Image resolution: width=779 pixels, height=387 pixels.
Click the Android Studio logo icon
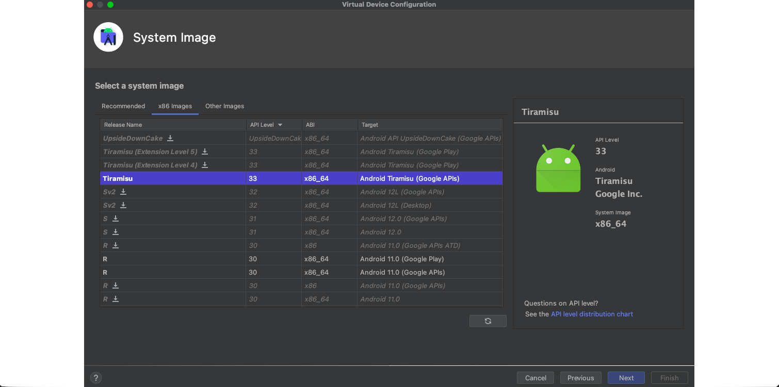[108, 37]
